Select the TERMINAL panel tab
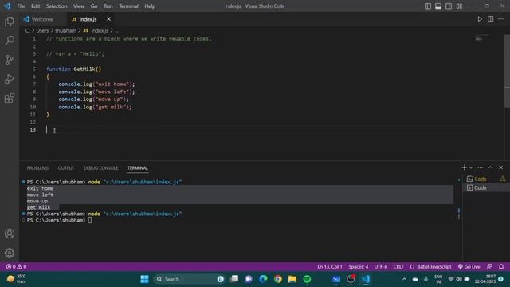Image resolution: width=510 pixels, height=287 pixels. pos(138,168)
